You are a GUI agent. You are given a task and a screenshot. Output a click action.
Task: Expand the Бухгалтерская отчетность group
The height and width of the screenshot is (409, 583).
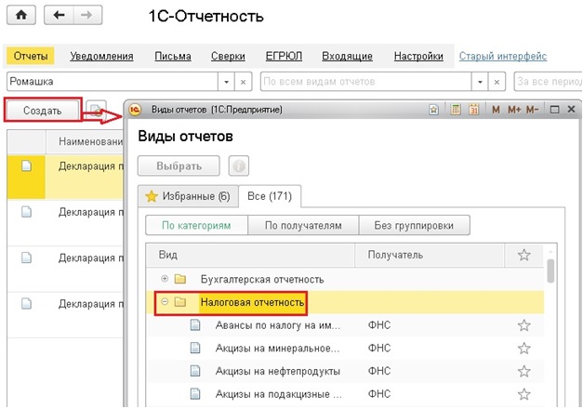165,279
